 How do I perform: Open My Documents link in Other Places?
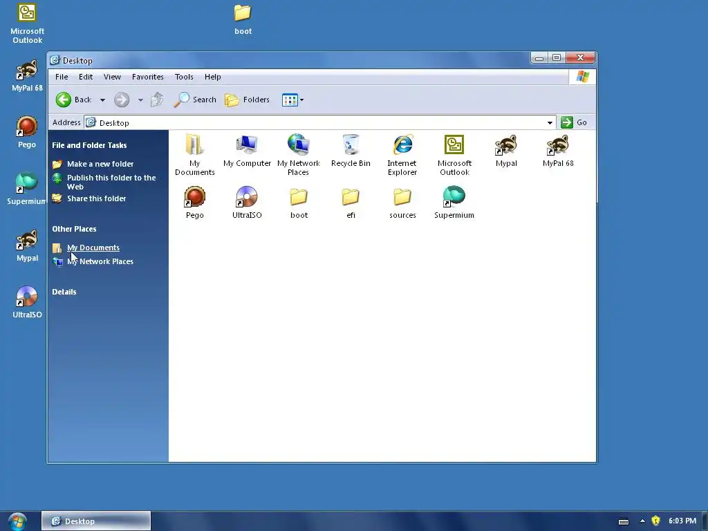tap(93, 248)
